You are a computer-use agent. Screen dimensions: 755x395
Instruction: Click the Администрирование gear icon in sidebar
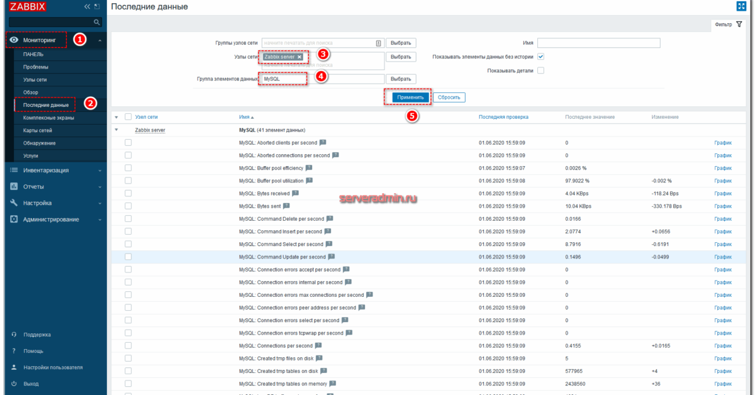(x=14, y=219)
